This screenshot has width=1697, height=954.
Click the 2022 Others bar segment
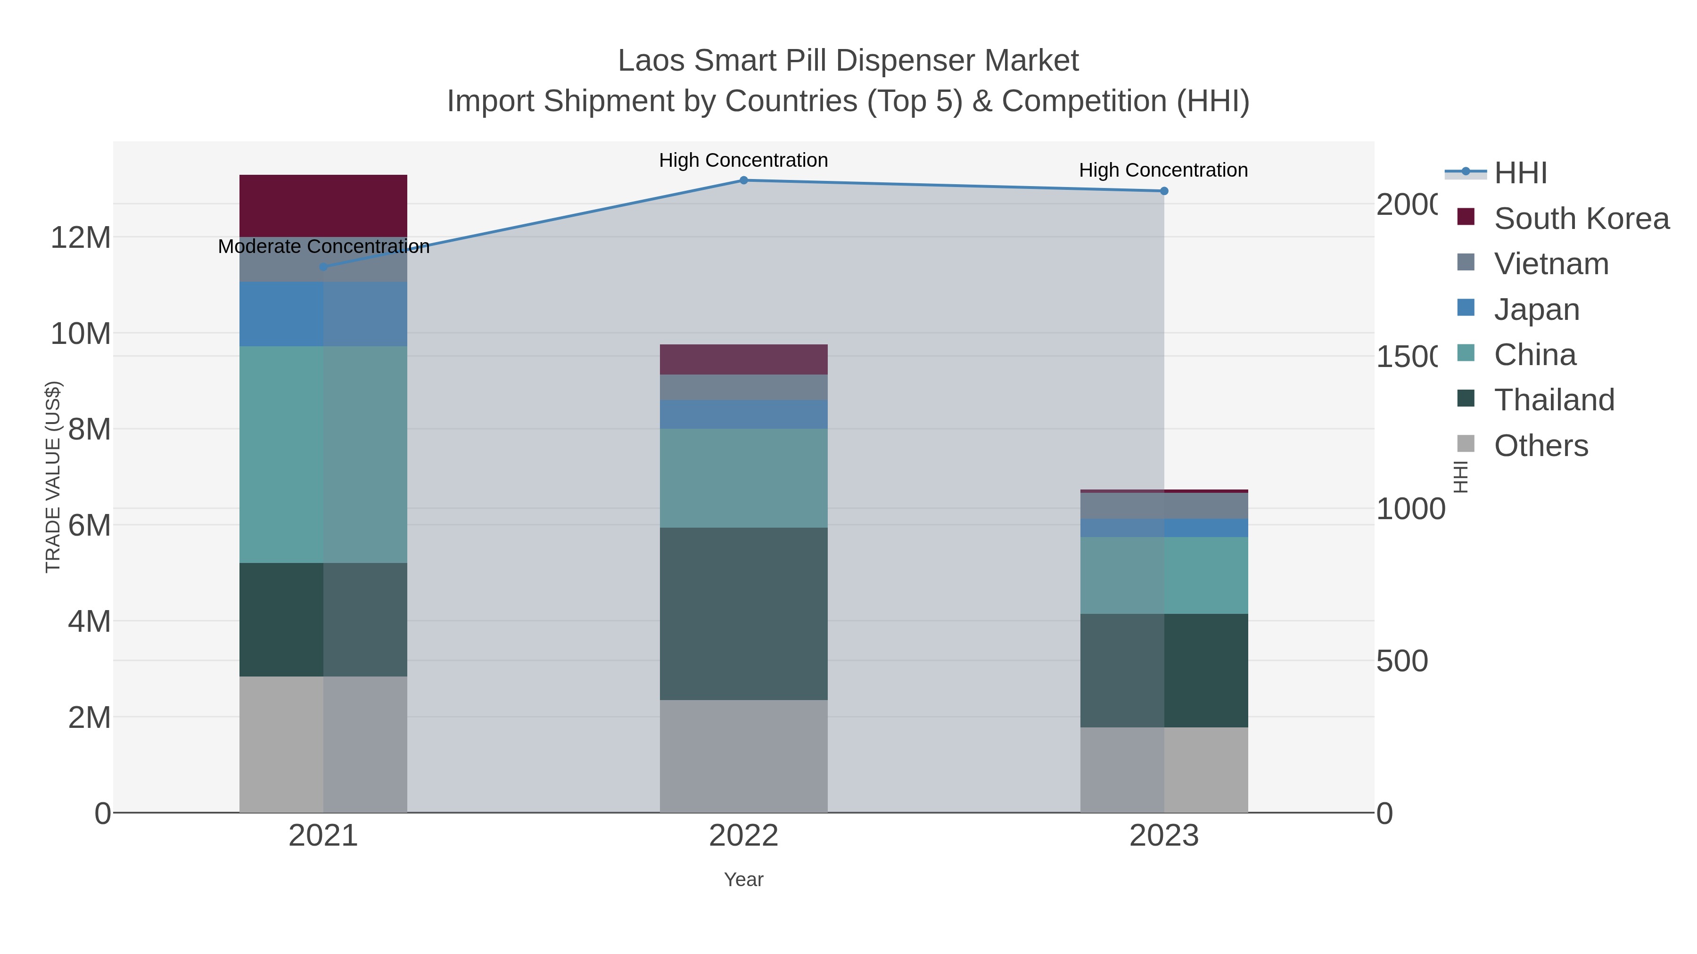744,757
